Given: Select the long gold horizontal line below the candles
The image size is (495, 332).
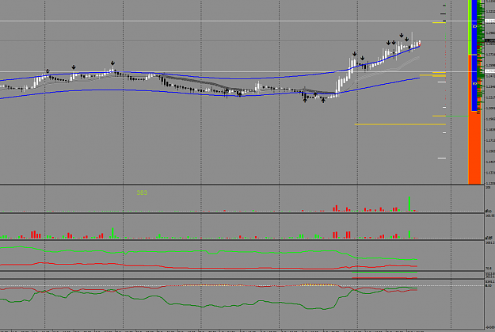Looking at the screenshot, I should (400, 124).
